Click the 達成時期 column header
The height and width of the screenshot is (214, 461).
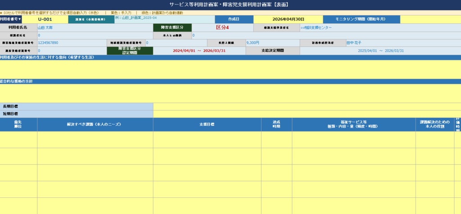(x=276, y=125)
